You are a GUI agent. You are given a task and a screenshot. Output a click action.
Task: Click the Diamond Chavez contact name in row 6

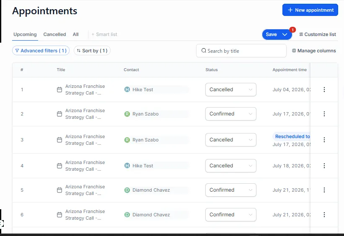coord(151,215)
